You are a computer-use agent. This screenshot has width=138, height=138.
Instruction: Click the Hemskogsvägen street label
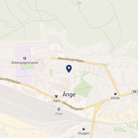pyautogui.click(x=71, y=60)
